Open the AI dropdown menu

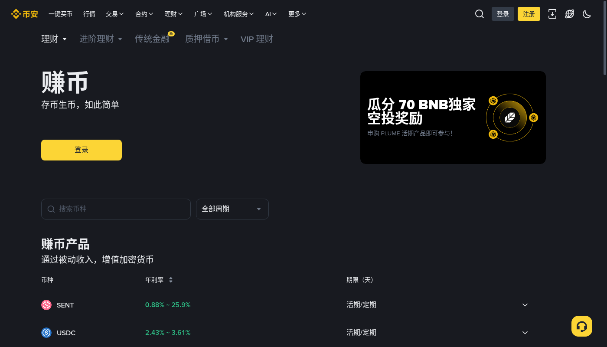(x=271, y=14)
